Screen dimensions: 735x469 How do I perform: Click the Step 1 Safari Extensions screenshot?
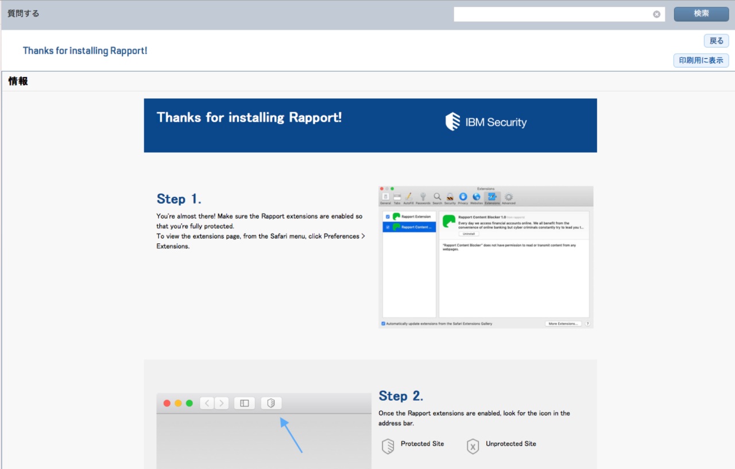(x=486, y=257)
